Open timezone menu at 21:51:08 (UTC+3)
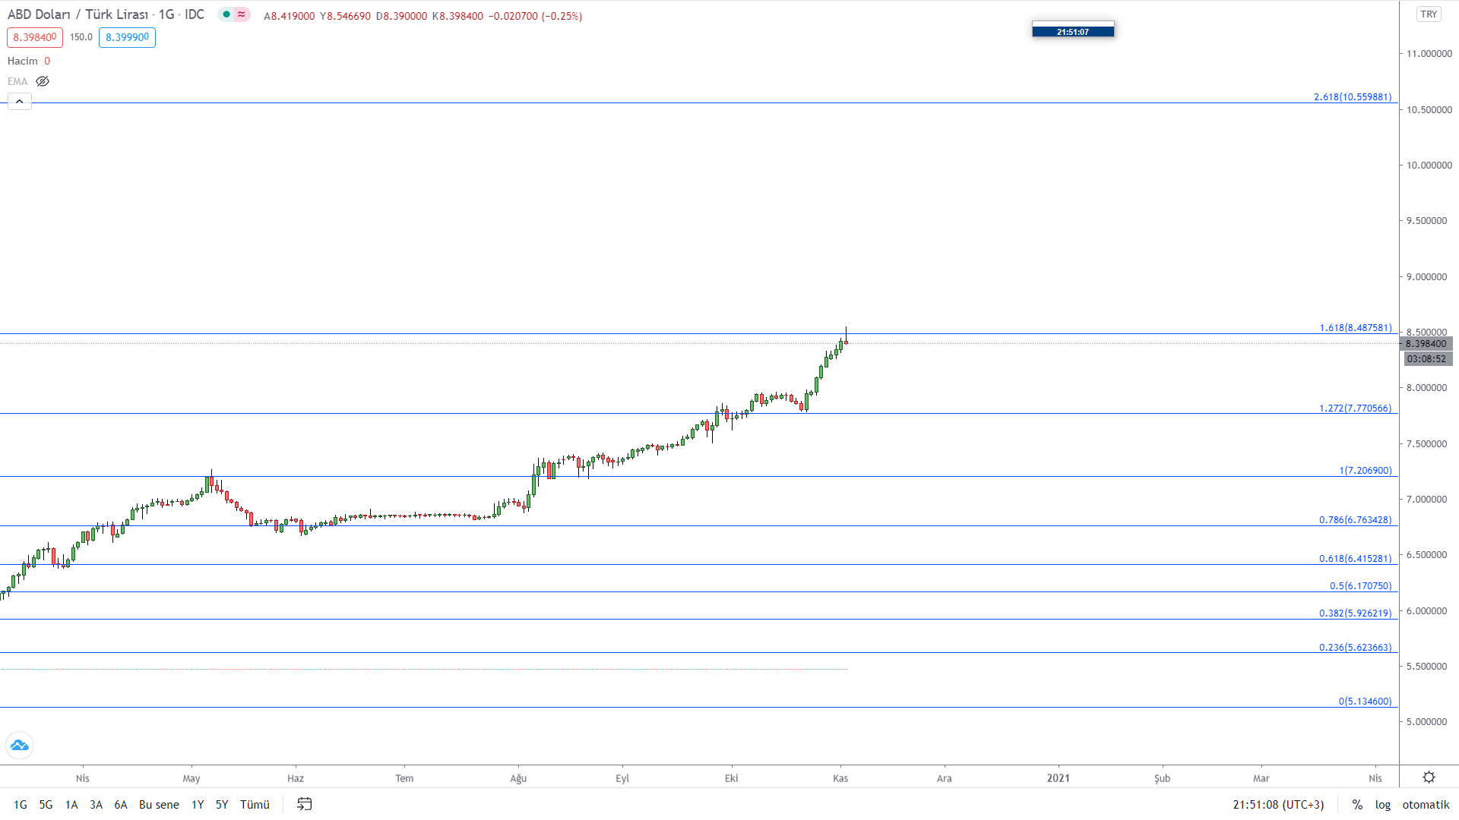Viewport: 1459px width, 820px height. 1278,805
